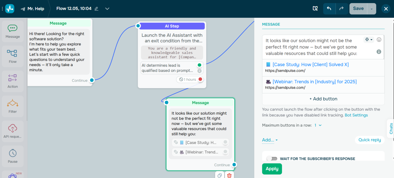Select the AI Step block header
This screenshot has width=394, height=178.
point(172,26)
